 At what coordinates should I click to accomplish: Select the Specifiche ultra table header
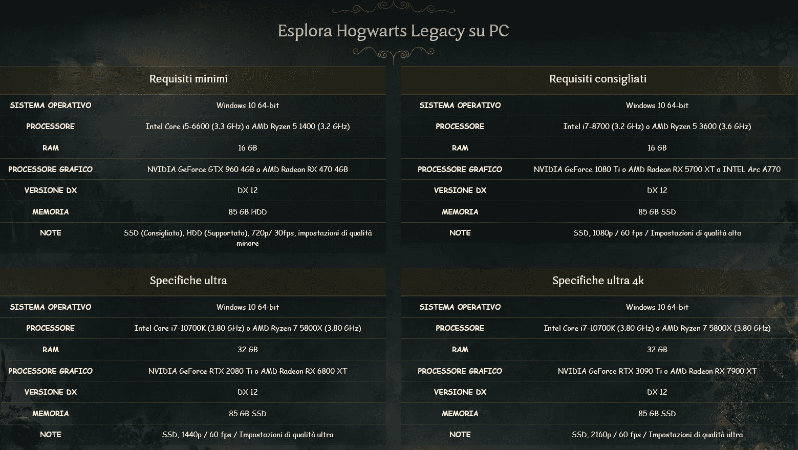coord(193,281)
